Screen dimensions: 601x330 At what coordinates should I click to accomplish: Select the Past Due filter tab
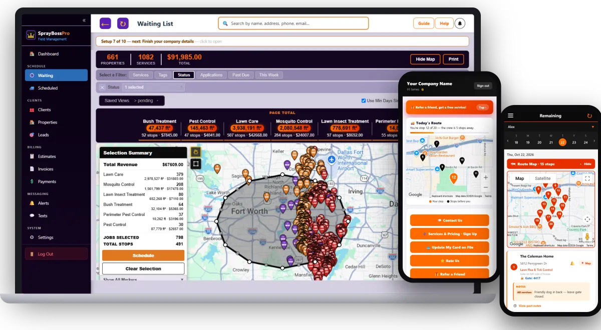(241, 75)
